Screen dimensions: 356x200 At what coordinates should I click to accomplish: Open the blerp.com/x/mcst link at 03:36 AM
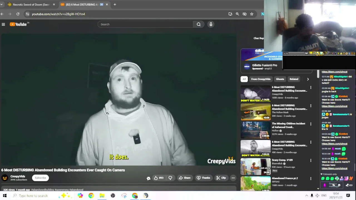(x=335, y=106)
